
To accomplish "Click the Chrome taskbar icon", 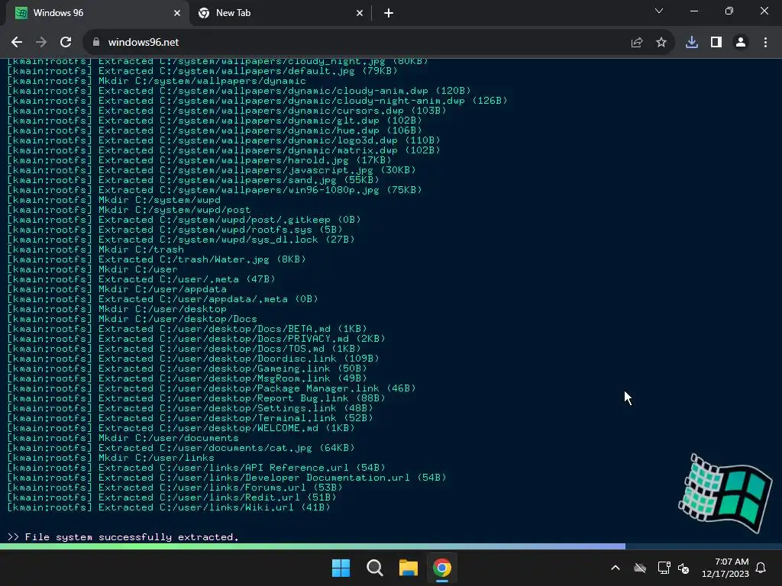I will pyautogui.click(x=442, y=568).
